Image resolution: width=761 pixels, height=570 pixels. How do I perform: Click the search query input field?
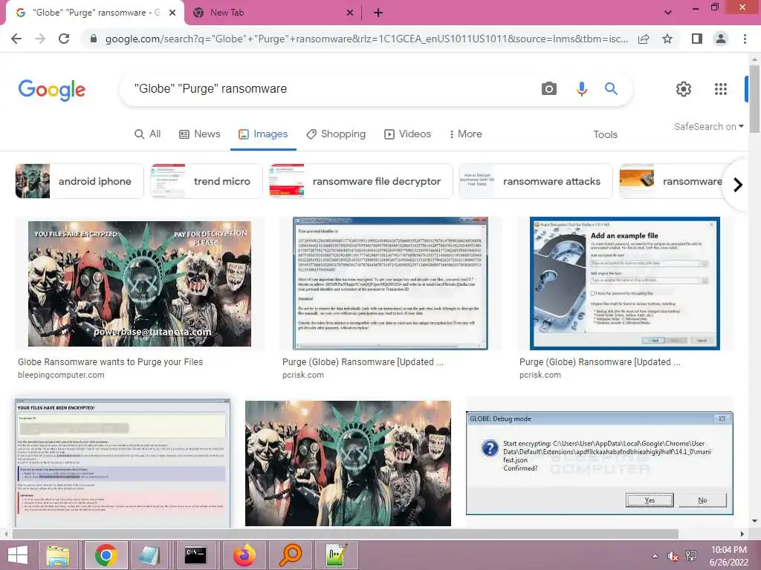pyautogui.click(x=330, y=89)
